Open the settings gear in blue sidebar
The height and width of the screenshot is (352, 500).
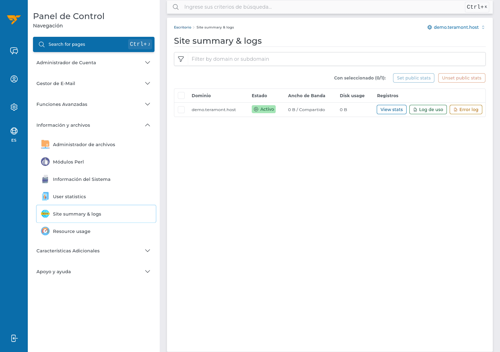[x=14, y=107]
